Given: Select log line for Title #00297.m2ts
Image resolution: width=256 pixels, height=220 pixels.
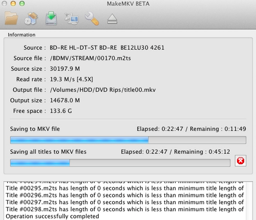Looking at the screenshot, I should pyautogui.click(x=125, y=202).
